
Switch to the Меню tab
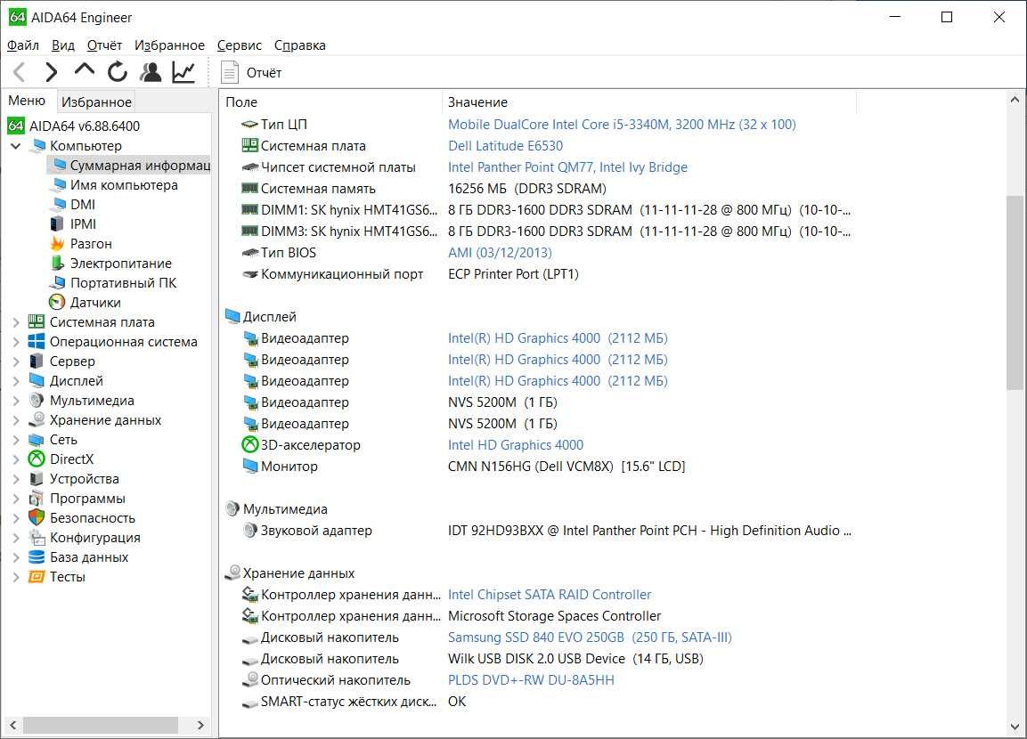point(27,100)
